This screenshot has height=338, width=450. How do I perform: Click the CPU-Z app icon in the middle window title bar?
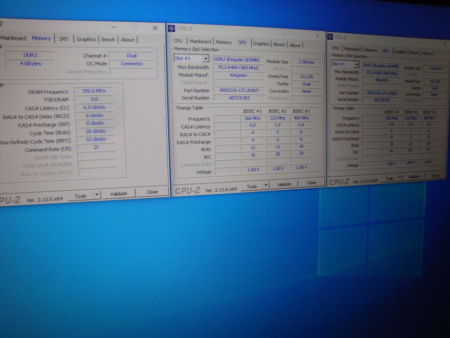coord(171,28)
